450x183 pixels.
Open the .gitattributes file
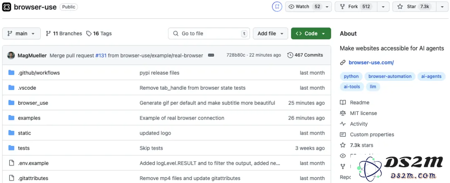33,178
